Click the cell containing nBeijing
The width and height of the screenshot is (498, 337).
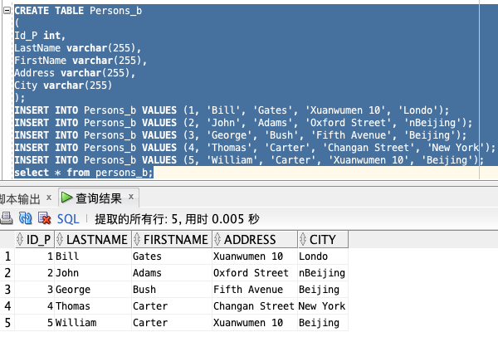pyautogui.click(x=322, y=273)
